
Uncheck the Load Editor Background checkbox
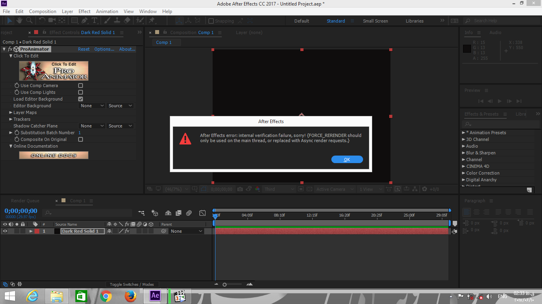[x=81, y=99]
